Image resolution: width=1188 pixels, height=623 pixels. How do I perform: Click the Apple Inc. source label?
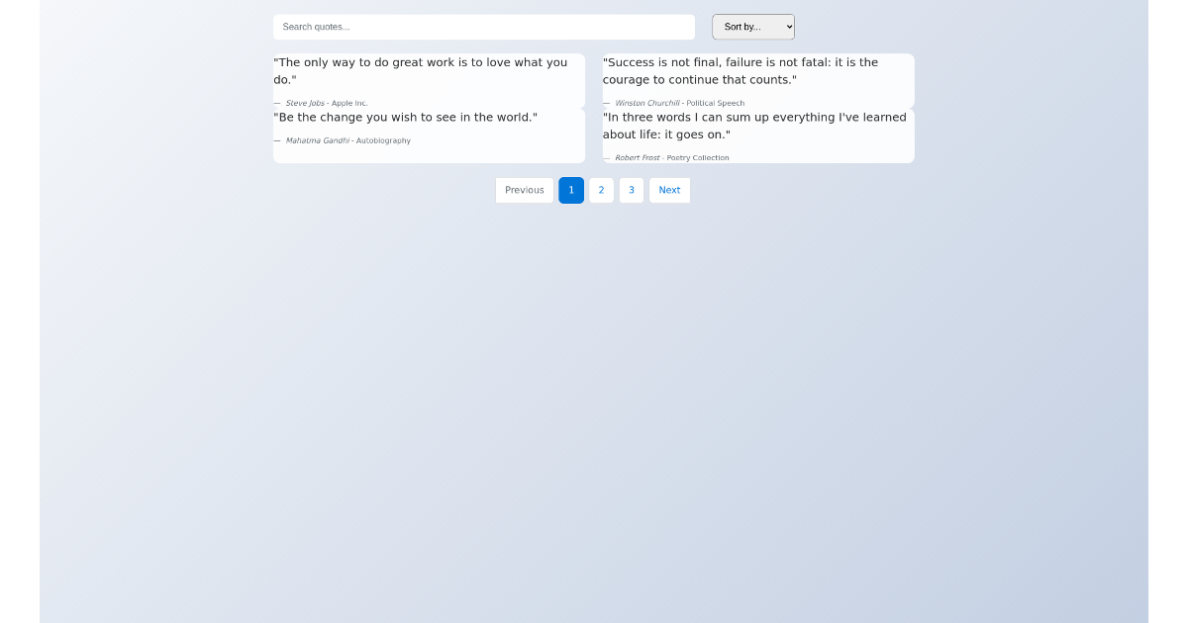point(349,102)
